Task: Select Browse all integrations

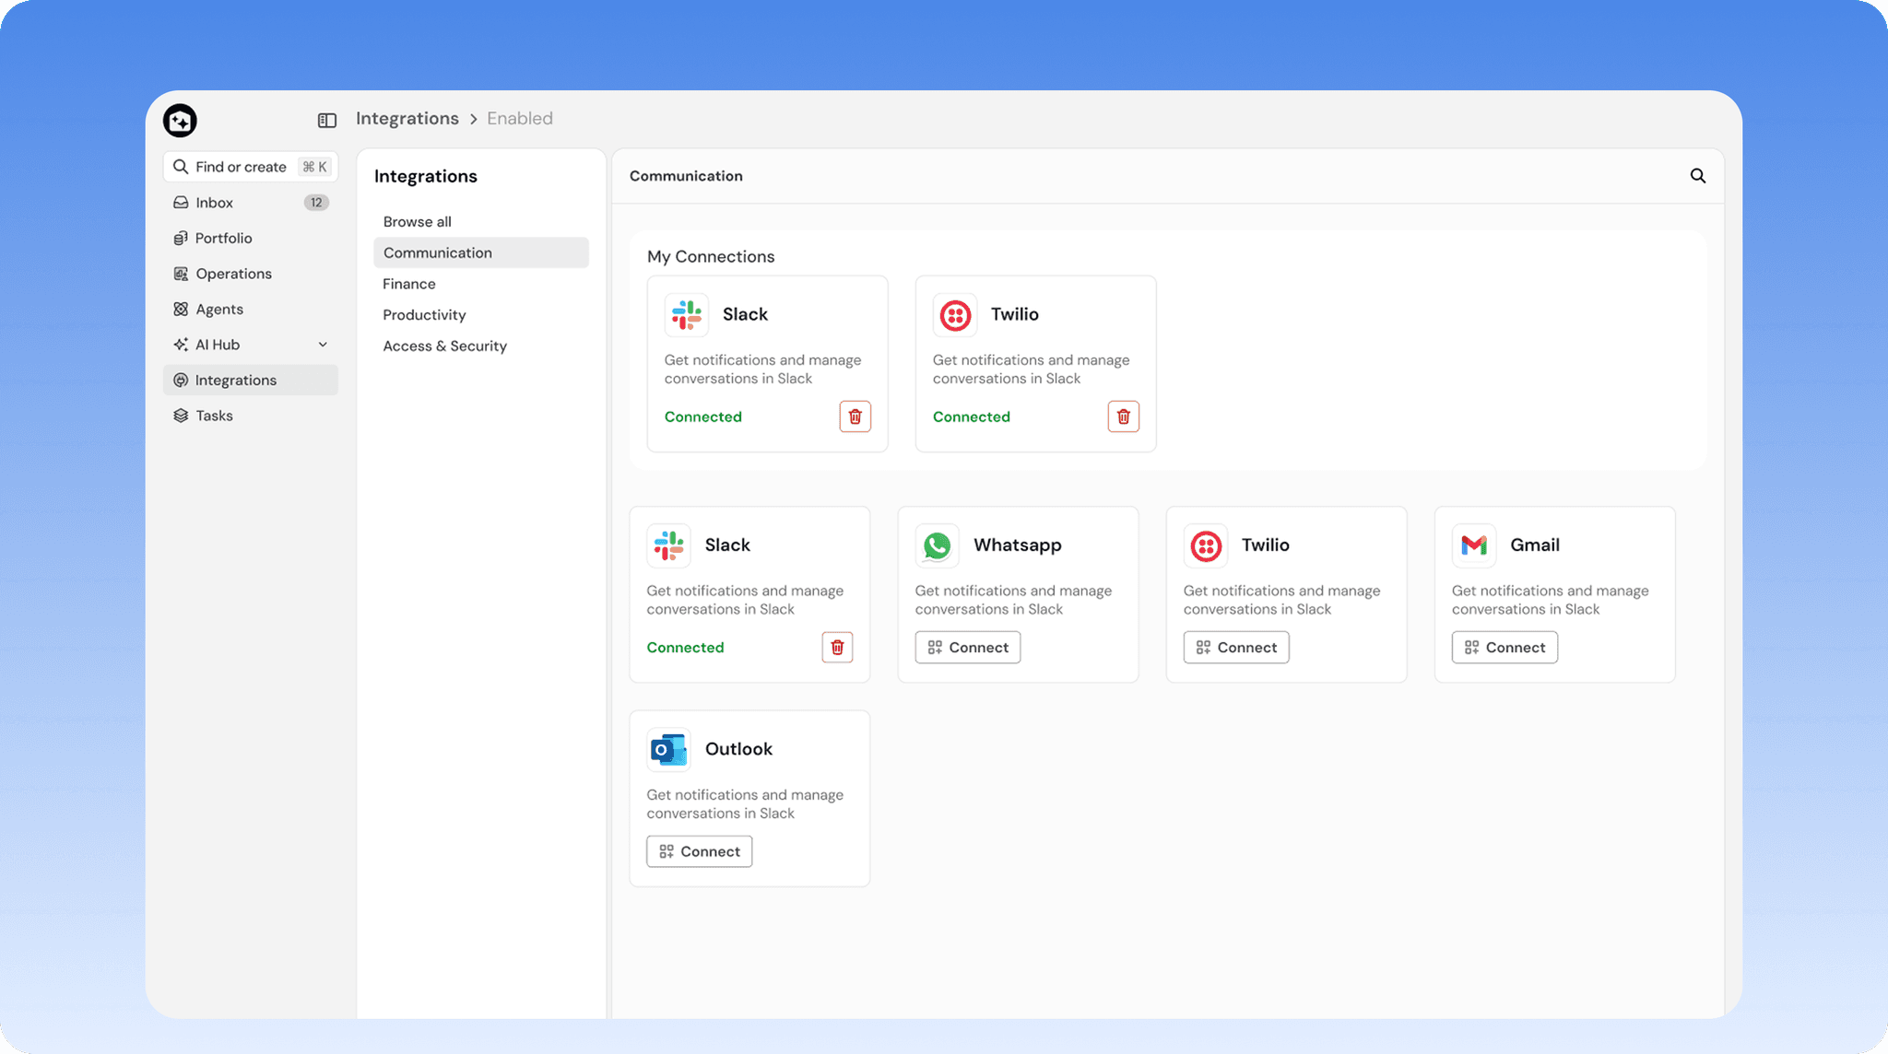Action: click(417, 222)
